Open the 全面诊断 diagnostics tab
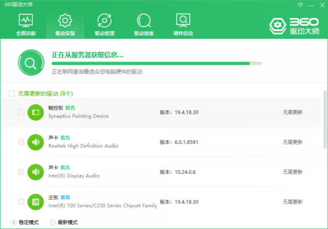This screenshot has height=229, width=328. [x=26, y=25]
